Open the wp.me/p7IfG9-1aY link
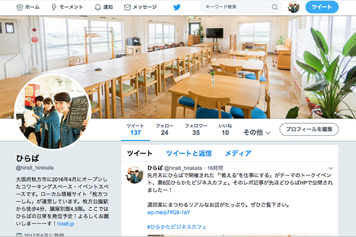Screen dimensions: 356x237 click(169, 212)
